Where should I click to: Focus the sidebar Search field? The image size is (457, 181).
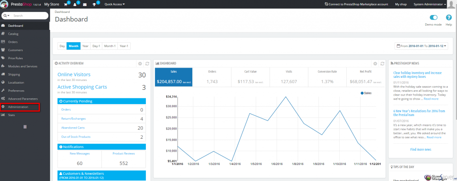(30, 16)
